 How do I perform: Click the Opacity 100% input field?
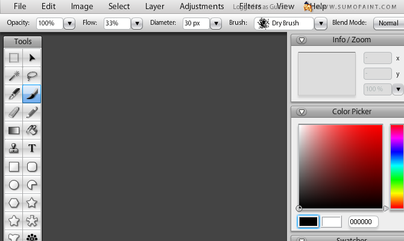(49, 24)
